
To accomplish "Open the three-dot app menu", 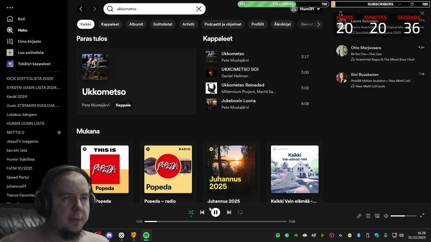I will [x=10, y=8].
